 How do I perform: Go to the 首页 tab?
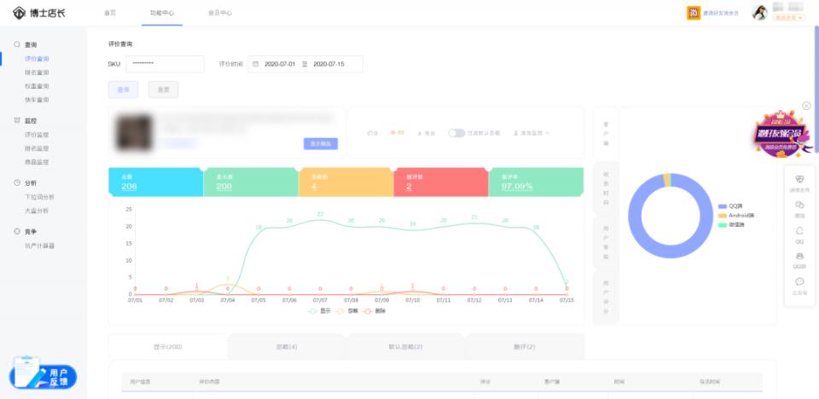pos(110,13)
